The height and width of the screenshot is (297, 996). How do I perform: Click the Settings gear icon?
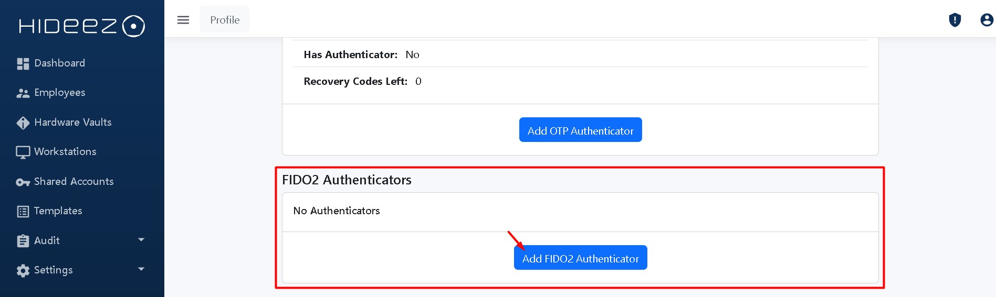[x=23, y=271]
